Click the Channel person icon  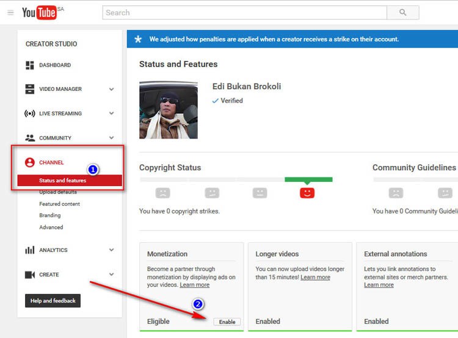(30, 162)
